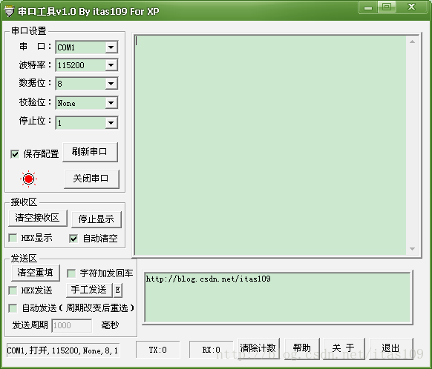This screenshot has height=369, width=432.
Task: Minimize the serial tool window
Action: click(368, 7)
